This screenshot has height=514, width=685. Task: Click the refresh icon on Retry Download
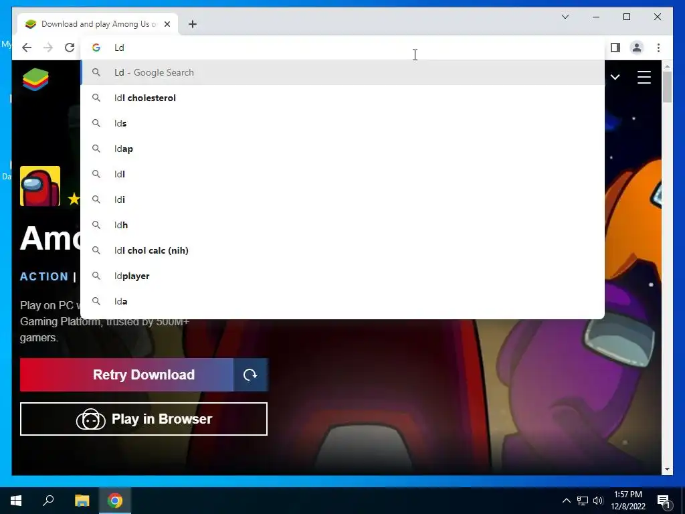(x=250, y=375)
